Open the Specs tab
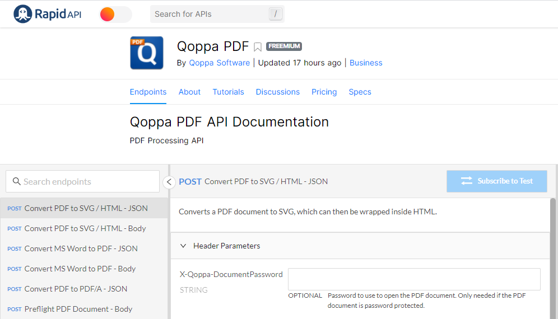 tap(360, 92)
